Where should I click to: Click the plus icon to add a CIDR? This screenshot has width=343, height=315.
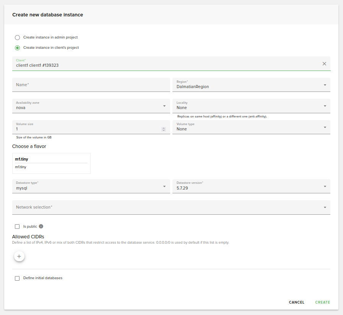tap(19, 256)
